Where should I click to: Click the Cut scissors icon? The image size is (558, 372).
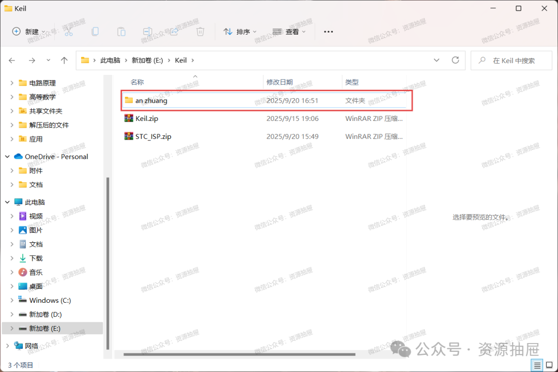69,32
